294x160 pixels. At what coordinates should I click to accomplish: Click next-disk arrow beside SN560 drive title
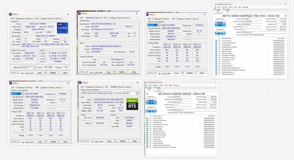coord(286,16)
